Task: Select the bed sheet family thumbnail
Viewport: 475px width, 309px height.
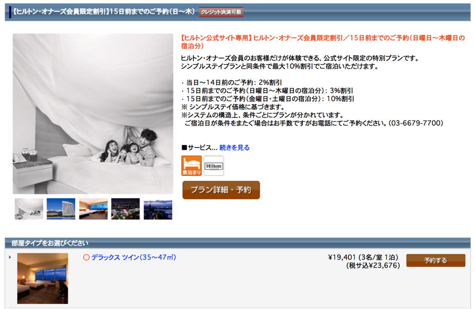Action: pyautogui.click(x=29, y=209)
